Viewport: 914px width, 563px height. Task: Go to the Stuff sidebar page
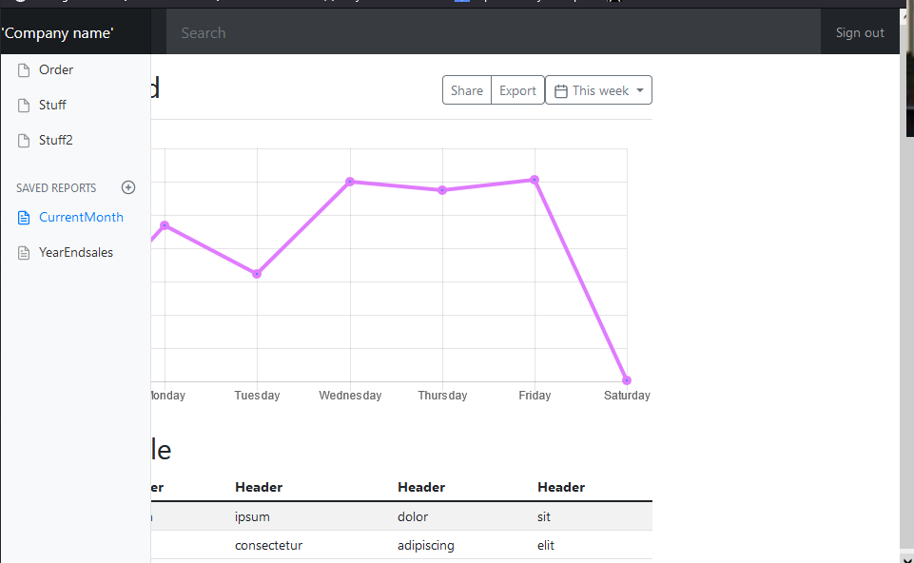(52, 105)
